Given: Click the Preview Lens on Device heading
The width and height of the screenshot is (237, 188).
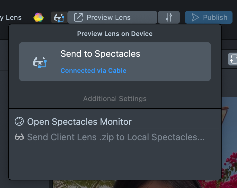Looking at the screenshot, I should click(x=115, y=34).
